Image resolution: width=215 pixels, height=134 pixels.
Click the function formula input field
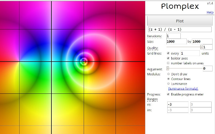click(180, 29)
